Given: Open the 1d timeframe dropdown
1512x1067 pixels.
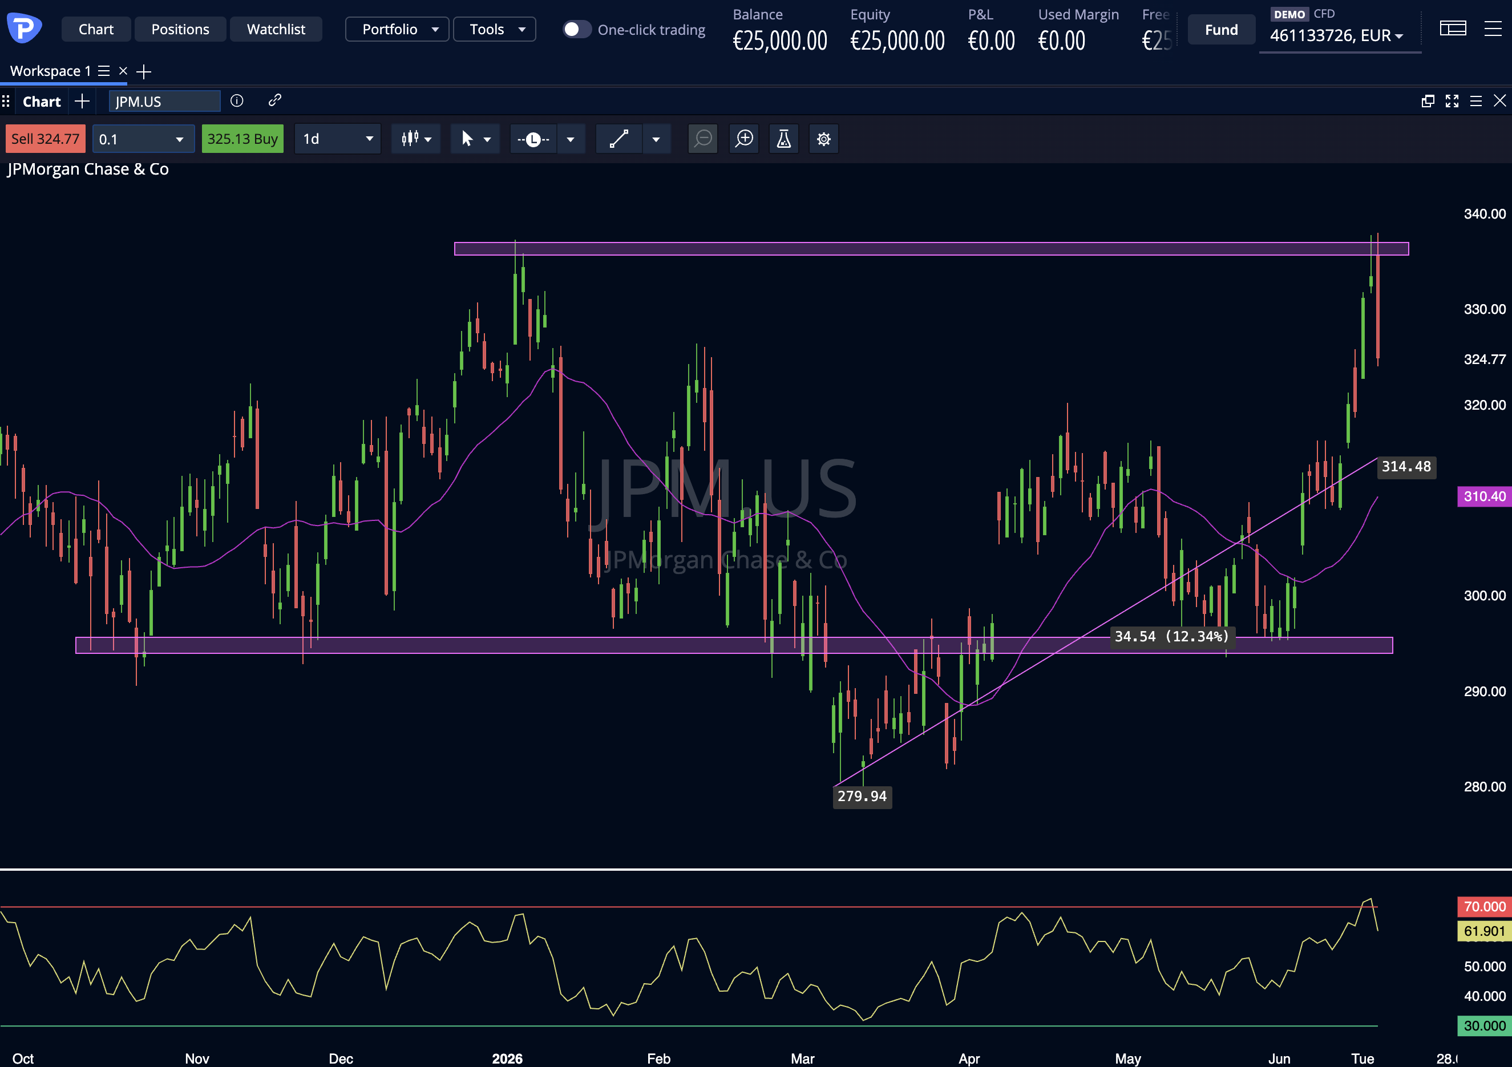Looking at the screenshot, I should click(x=338, y=139).
